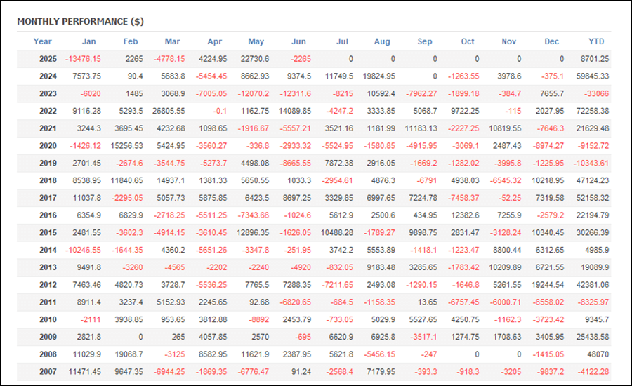Select 2020 February value 15256.53
The image size is (632, 386).
[126, 145]
